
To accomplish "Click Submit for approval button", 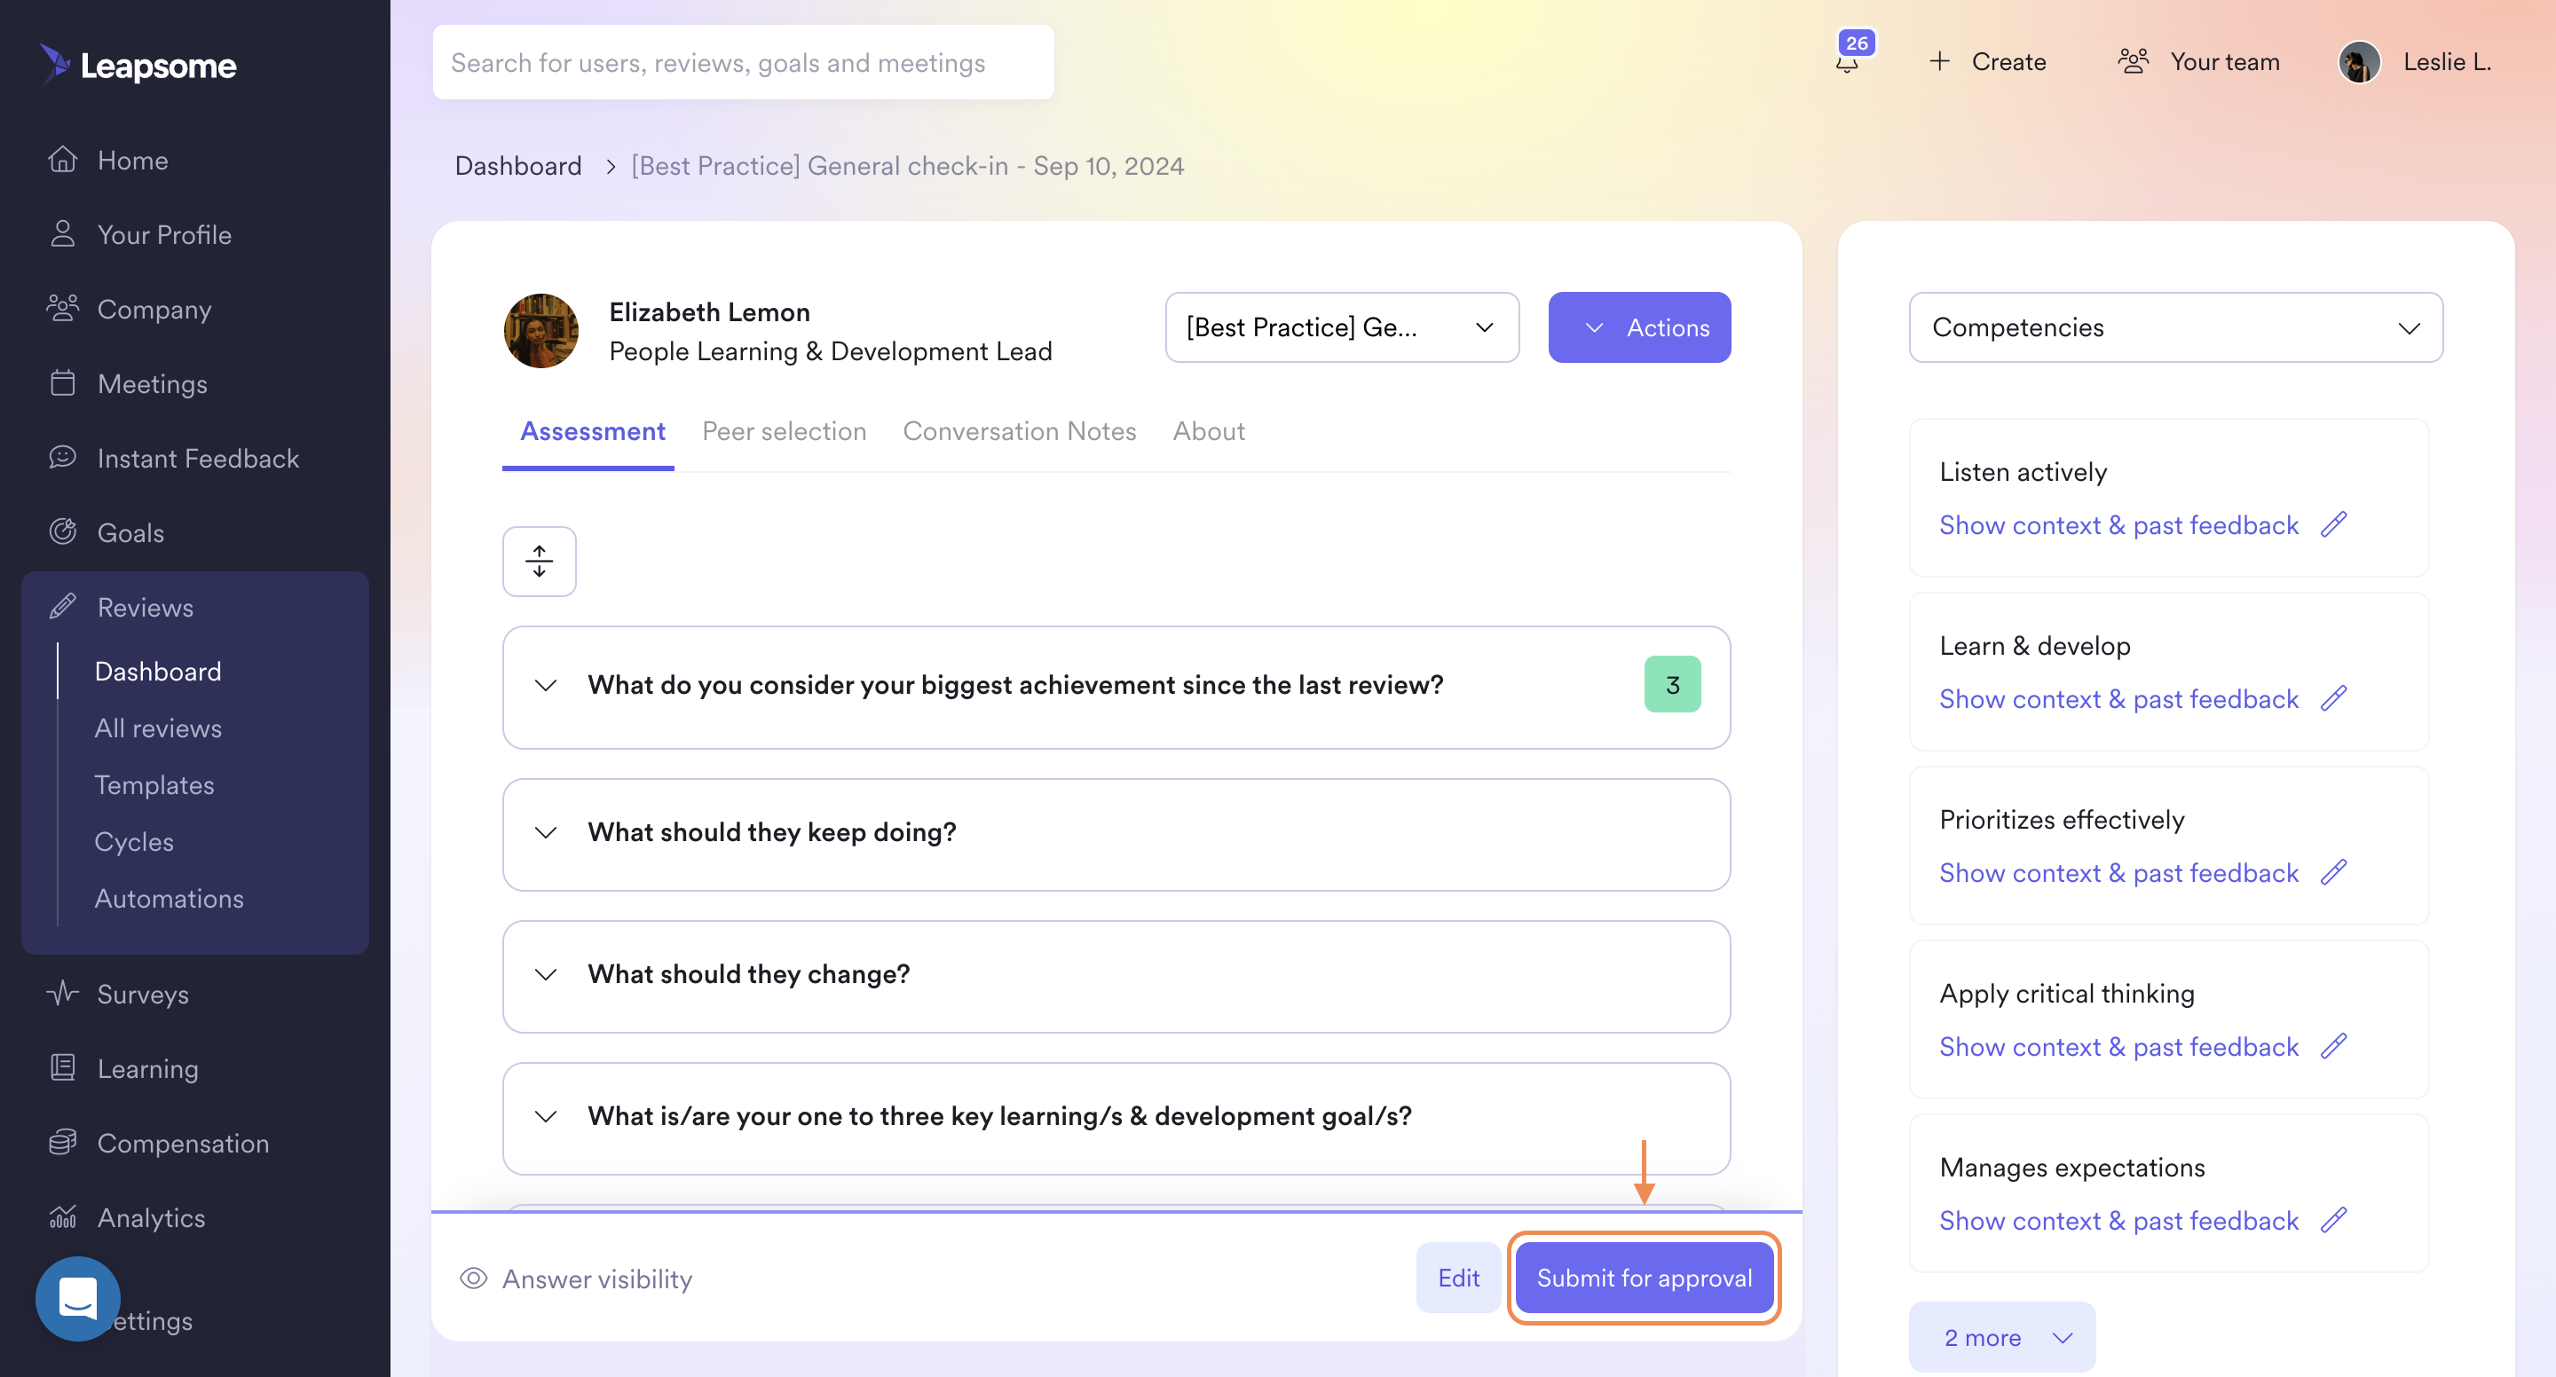I will click(1645, 1278).
